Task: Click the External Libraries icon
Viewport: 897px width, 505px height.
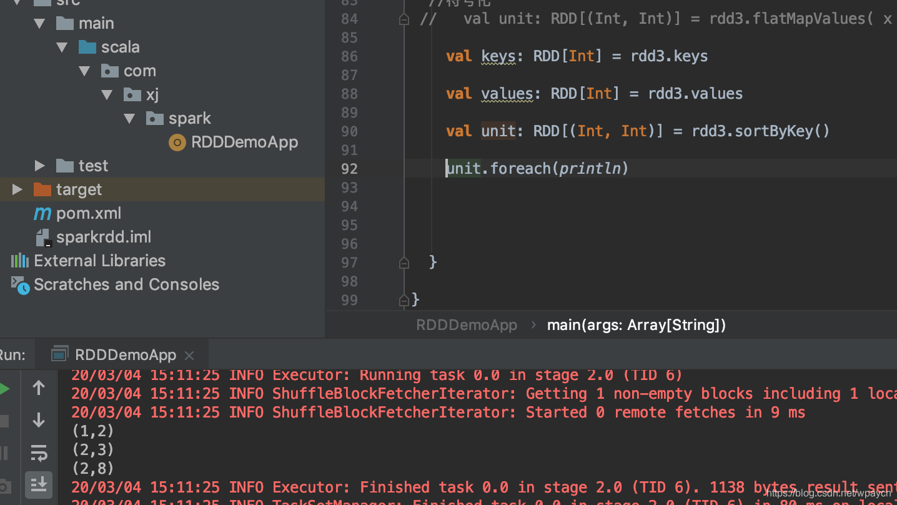Action: click(x=20, y=261)
